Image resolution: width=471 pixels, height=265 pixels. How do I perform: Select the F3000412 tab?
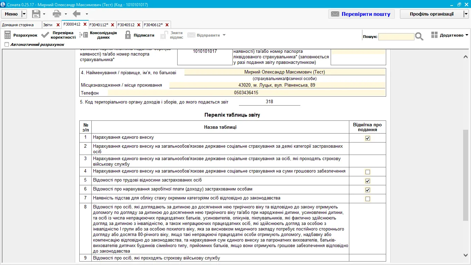click(x=72, y=24)
